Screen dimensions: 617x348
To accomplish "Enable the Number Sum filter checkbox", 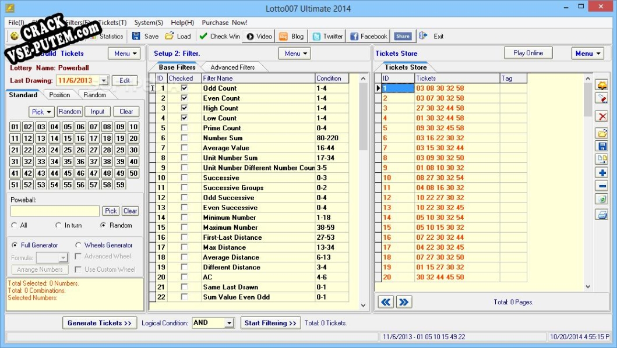I will click(x=184, y=137).
